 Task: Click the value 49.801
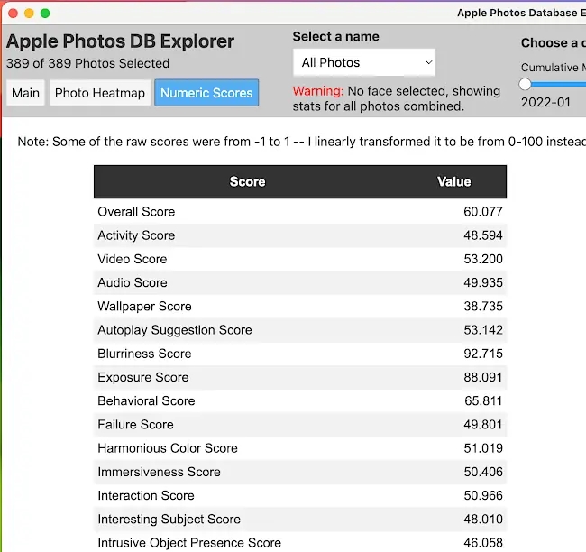(x=483, y=425)
